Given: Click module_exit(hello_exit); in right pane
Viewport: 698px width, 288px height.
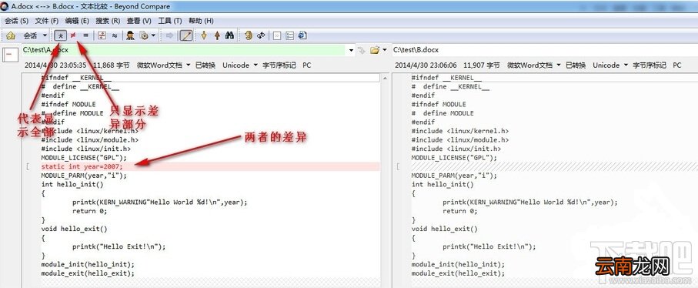Looking at the screenshot, I should tap(458, 273).
